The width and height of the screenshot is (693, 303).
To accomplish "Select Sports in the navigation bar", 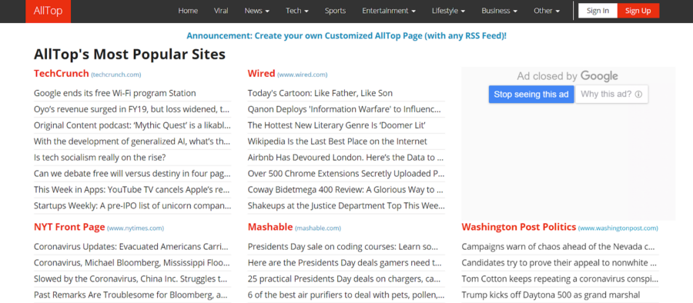I will (x=335, y=11).
